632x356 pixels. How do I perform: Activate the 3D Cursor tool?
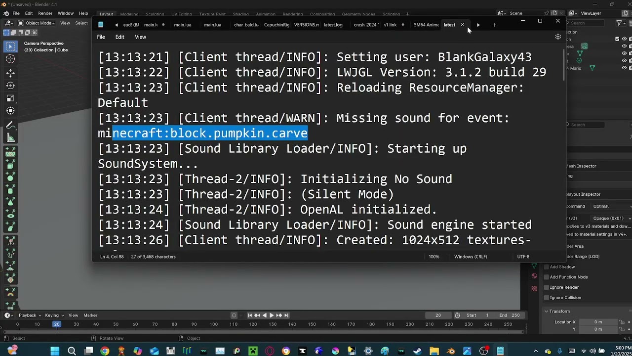(10, 59)
